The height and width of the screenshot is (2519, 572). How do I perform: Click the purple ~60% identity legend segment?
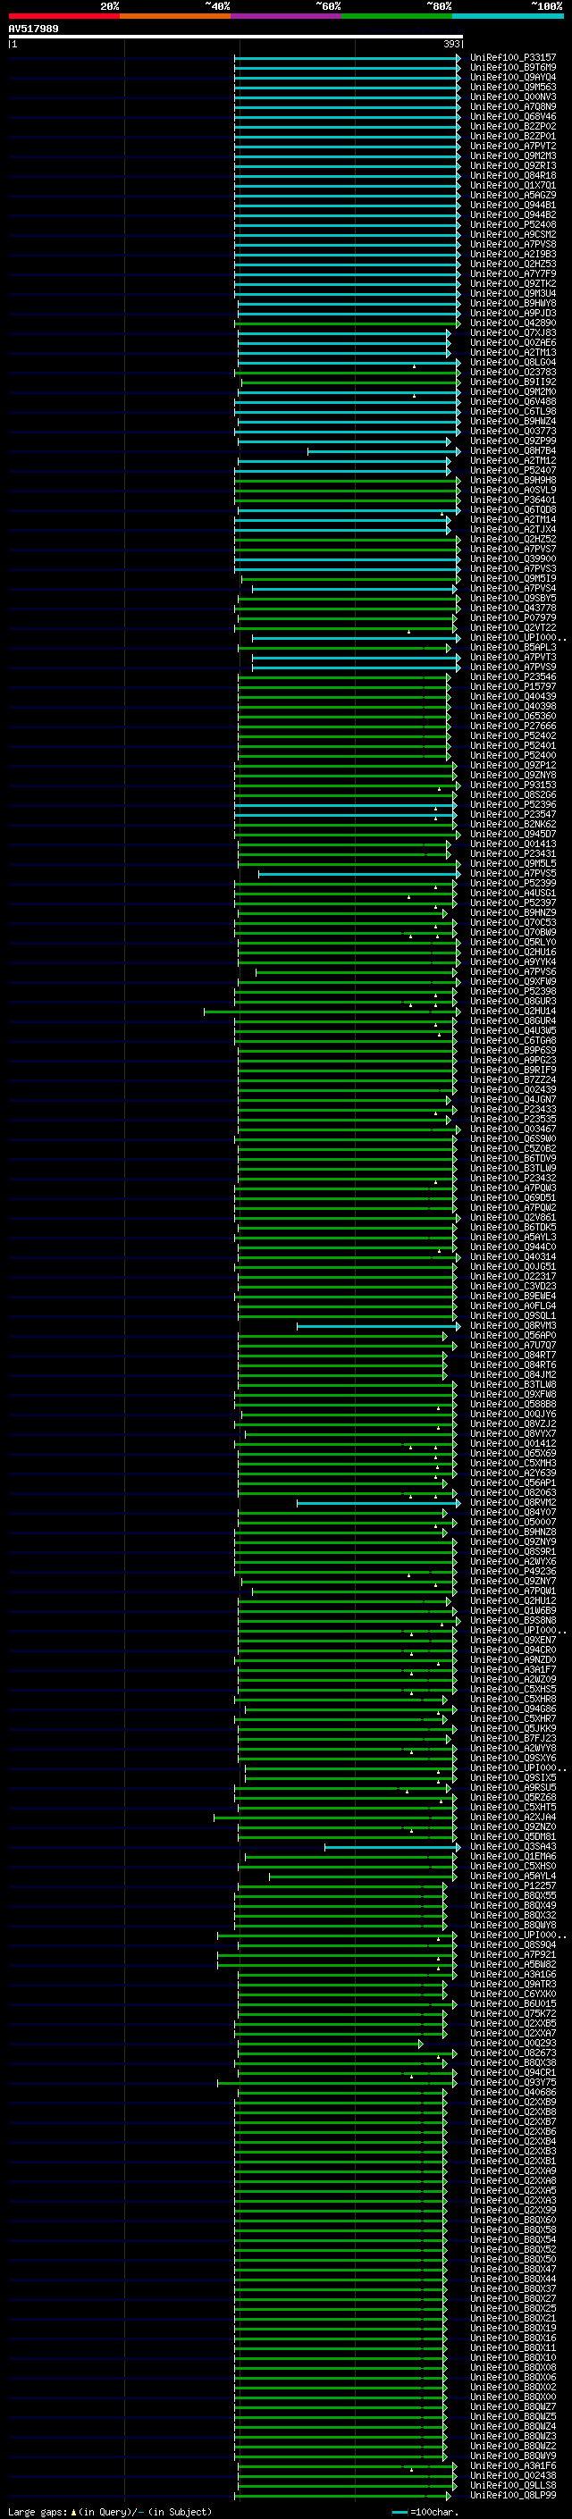point(287,16)
